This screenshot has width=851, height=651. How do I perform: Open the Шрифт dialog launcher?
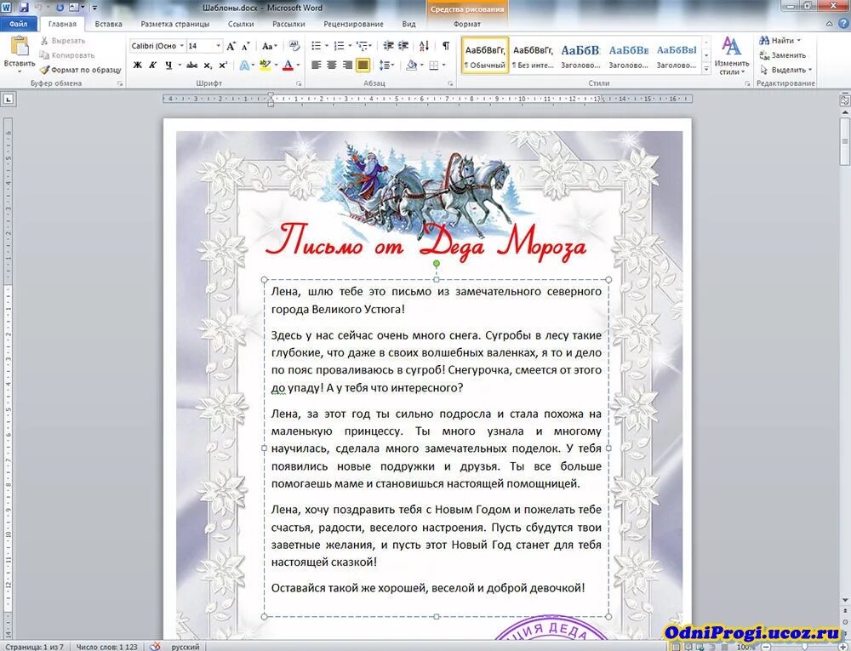tap(299, 83)
